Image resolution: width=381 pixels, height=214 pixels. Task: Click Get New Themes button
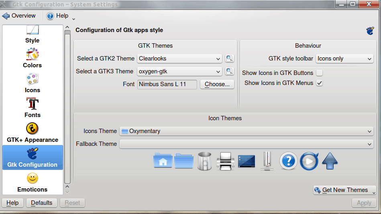pos(344,190)
